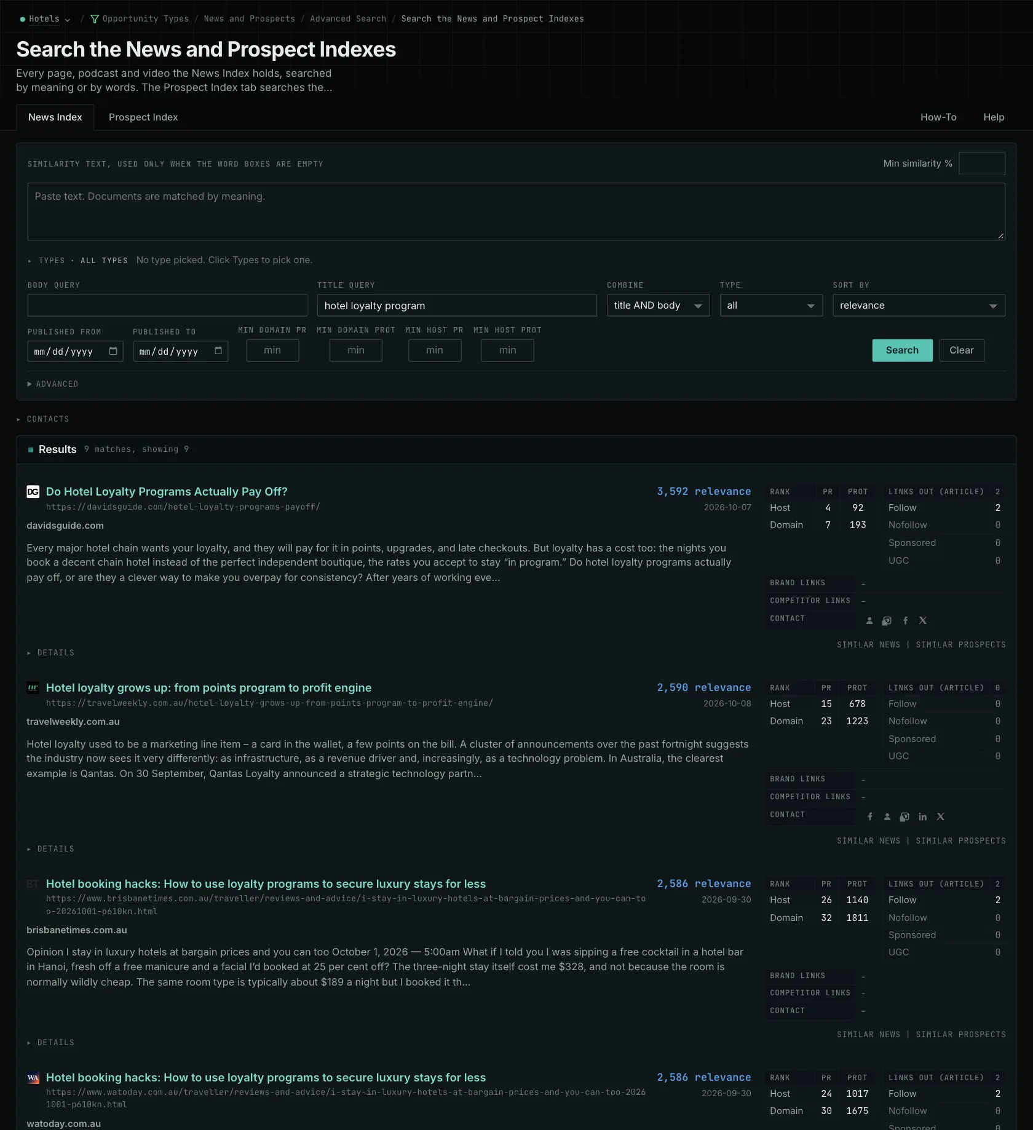
Task: Click the davidsguide.com DG favicon
Action: click(33, 492)
